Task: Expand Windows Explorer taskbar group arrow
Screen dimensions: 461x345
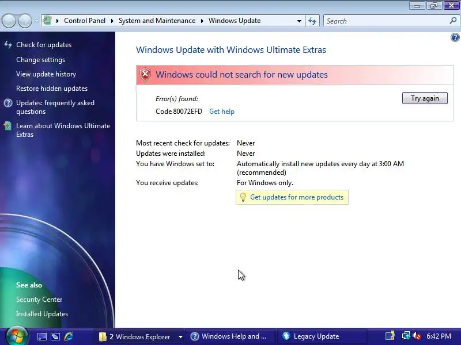Action: click(180, 337)
